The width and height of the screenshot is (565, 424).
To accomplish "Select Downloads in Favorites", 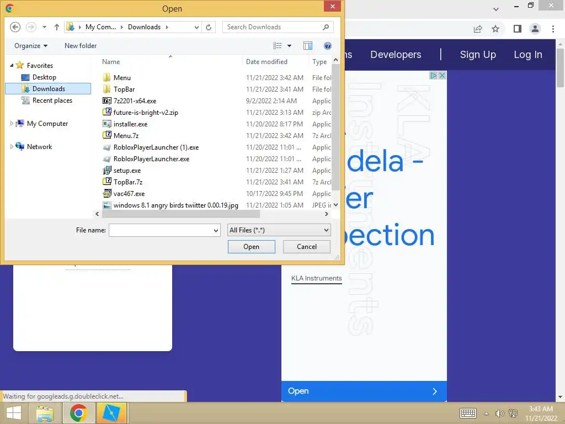I will tap(49, 89).
